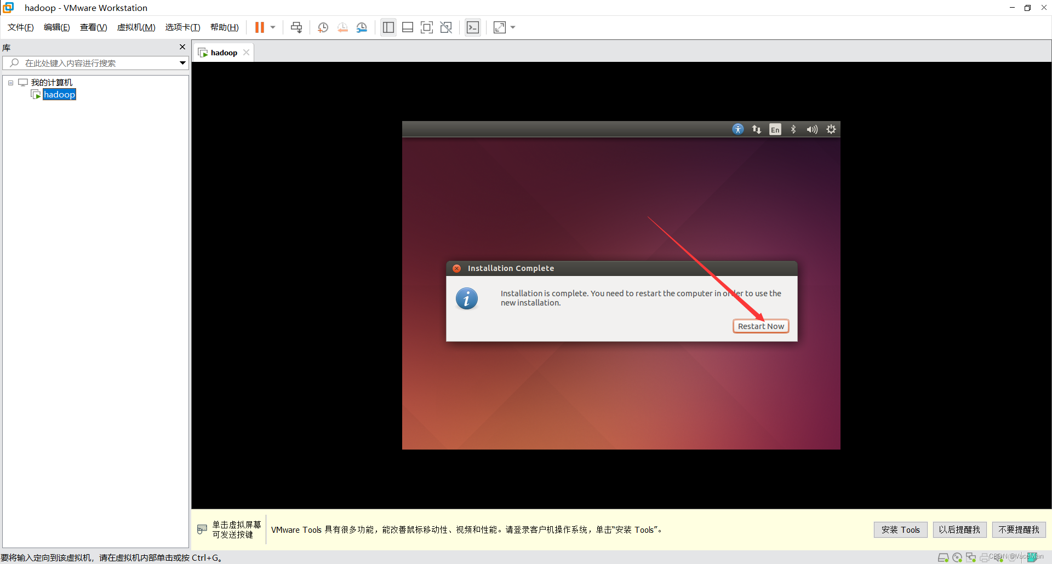Open the 虚拟机(M) menu
Image resolution: width=1052 pixels, height=564 pixels.
136,27
